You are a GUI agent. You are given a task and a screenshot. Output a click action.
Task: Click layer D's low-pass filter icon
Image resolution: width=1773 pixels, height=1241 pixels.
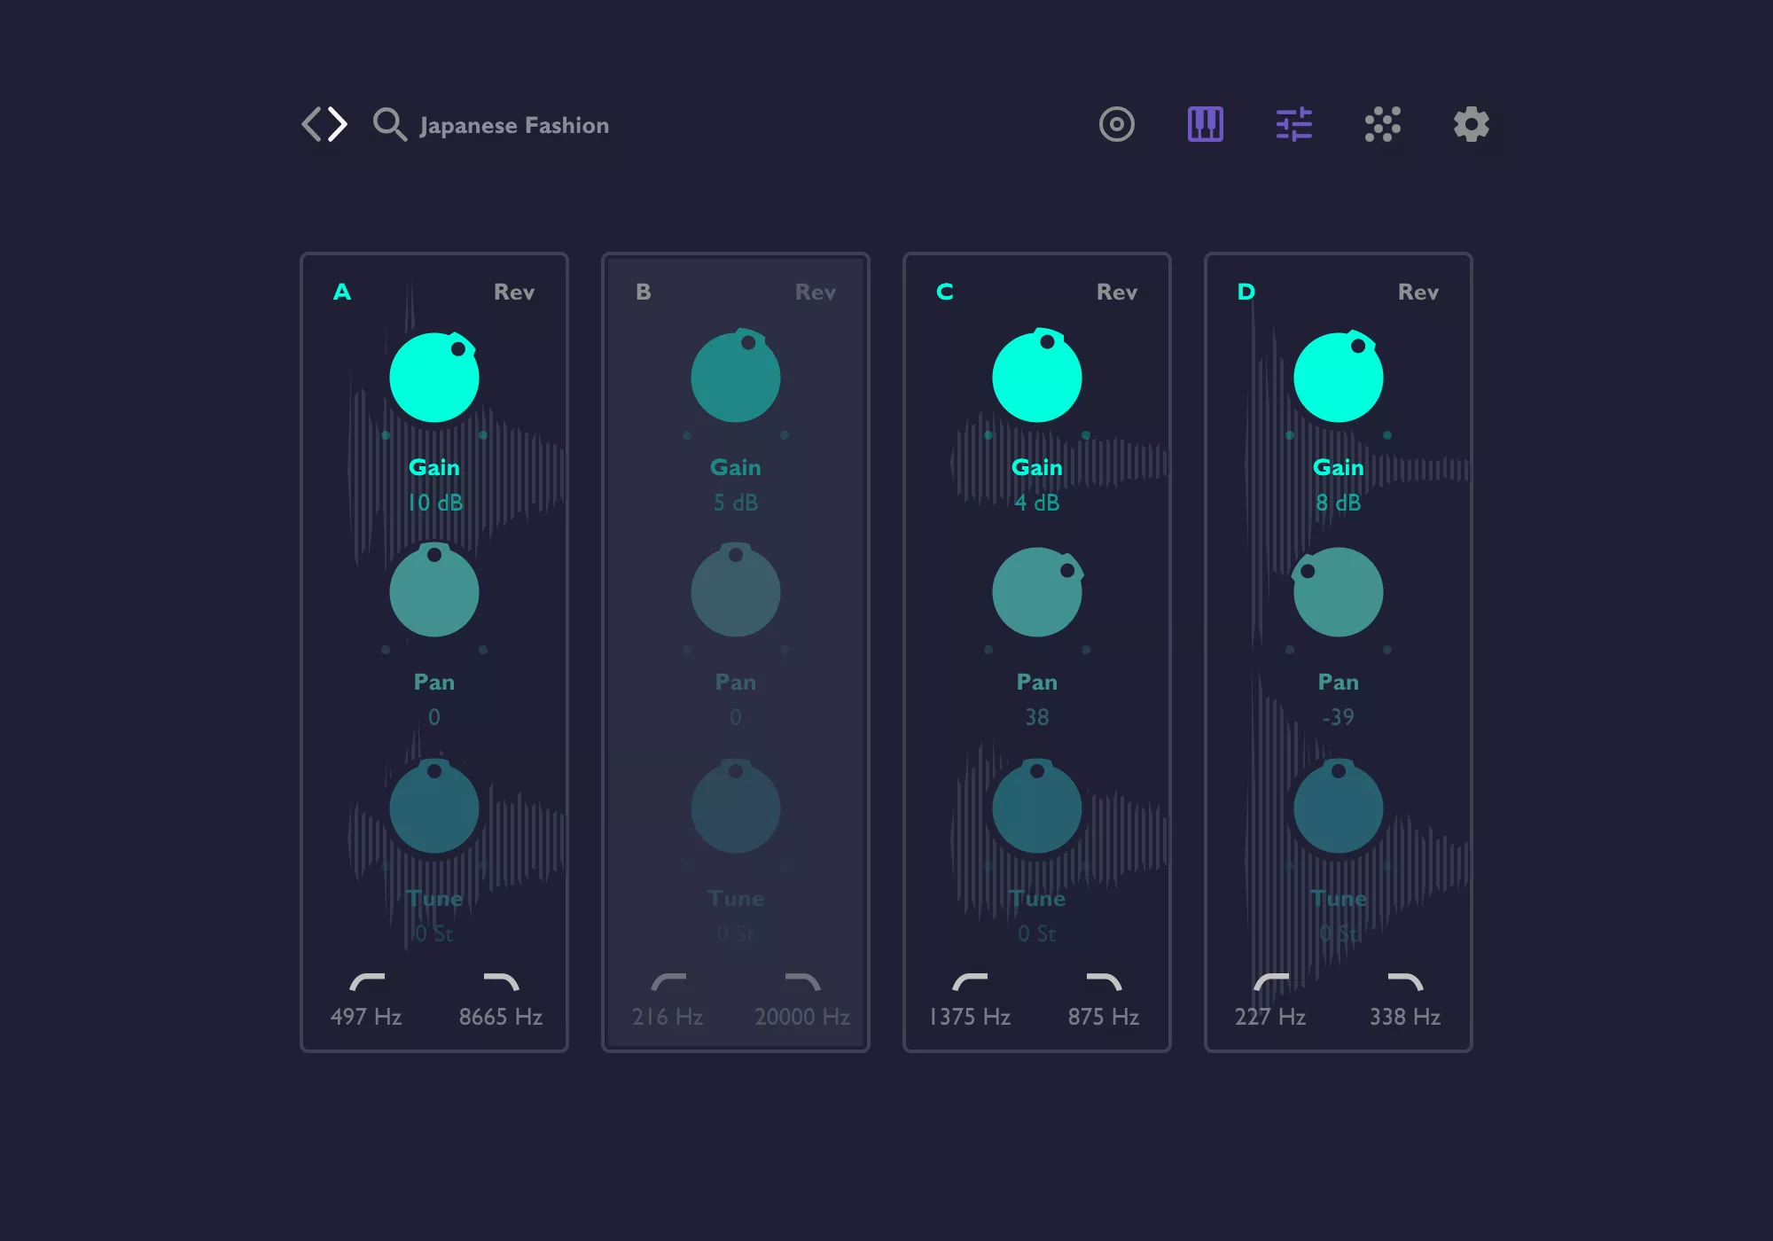[1405, 982]
